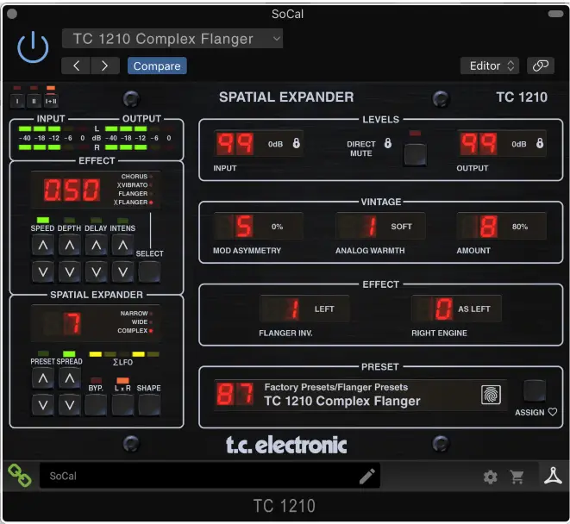Click the NARROW spatial mode label
Image resolution: width=570 pixels, height=524 pixels.
(x=135, y=313)
